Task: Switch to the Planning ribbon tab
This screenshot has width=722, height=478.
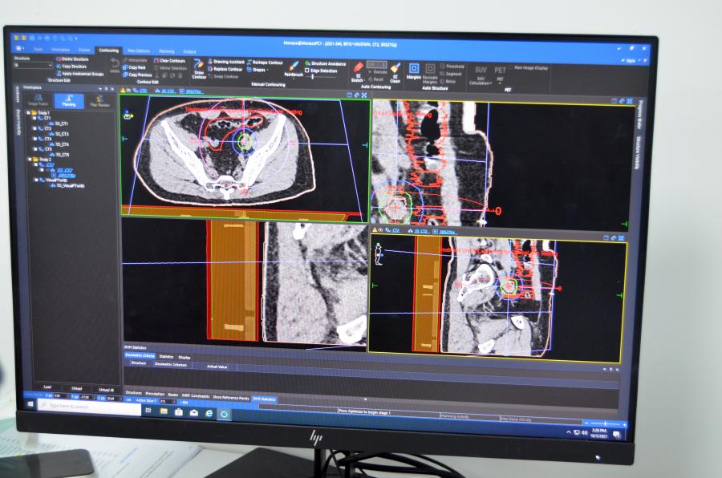Action: [166, 51]
